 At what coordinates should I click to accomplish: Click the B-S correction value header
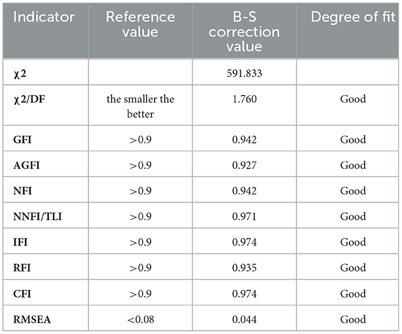pos(244,32)
